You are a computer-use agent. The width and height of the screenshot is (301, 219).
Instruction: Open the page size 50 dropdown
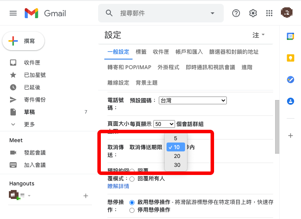pos(164,124)
